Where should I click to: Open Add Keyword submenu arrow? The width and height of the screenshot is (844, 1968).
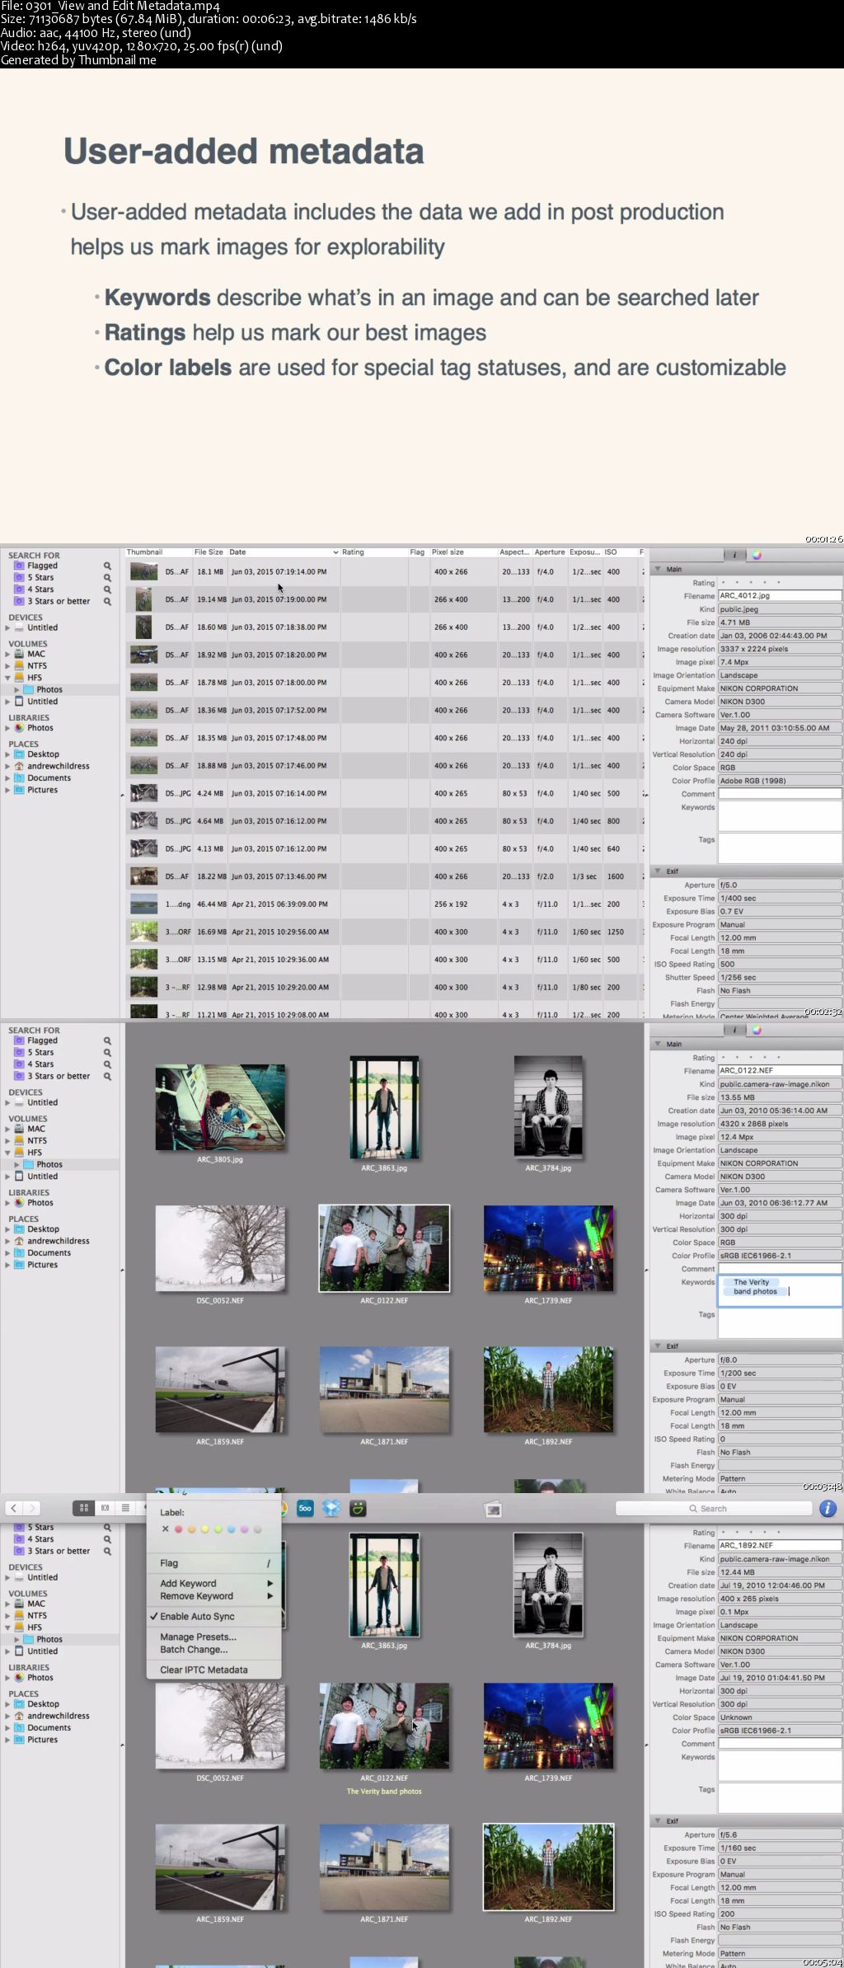(270, 1584)
